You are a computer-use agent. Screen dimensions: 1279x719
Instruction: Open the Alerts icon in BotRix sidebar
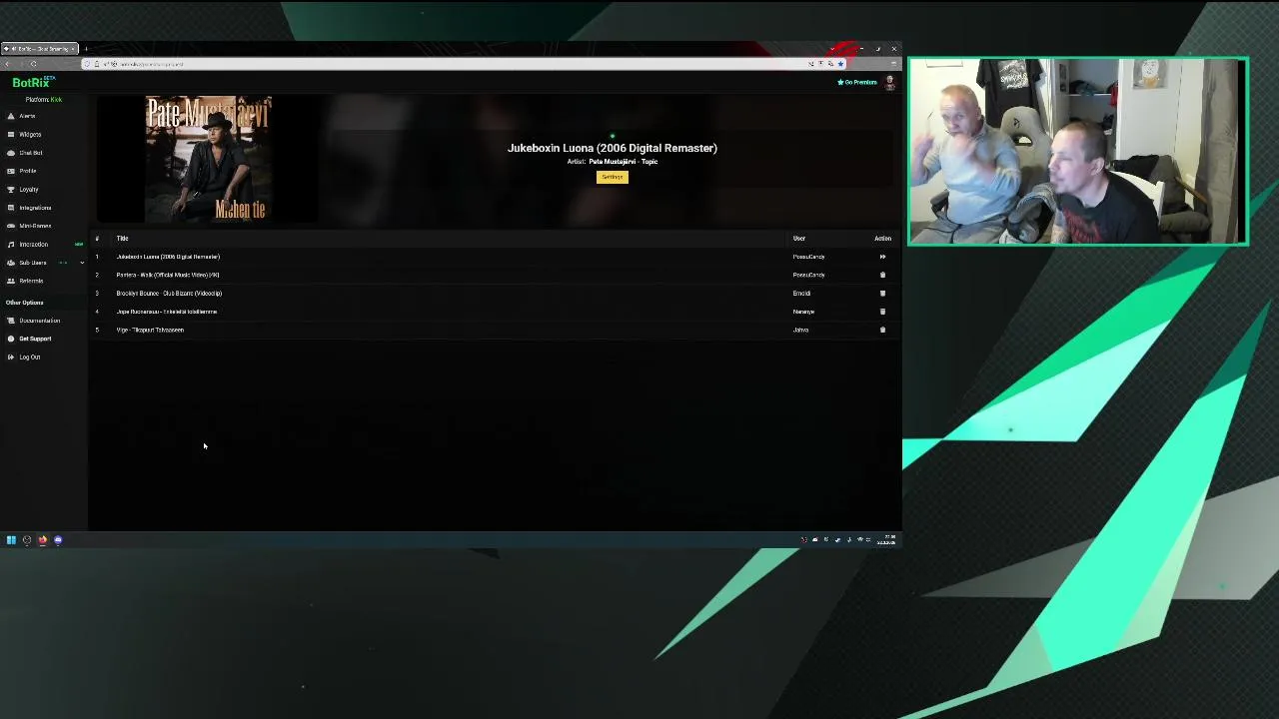pyautogui.click(x=11, y=116)
